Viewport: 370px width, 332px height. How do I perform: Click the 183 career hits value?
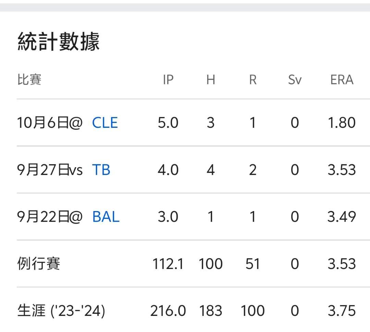point(210,311)
